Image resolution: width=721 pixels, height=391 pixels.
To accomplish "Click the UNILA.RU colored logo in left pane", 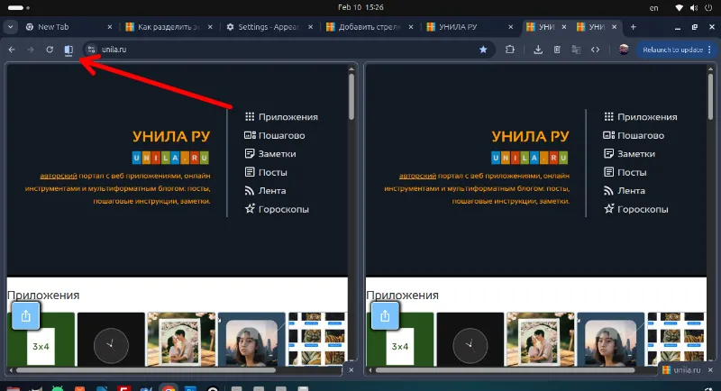I will (170, 158).
